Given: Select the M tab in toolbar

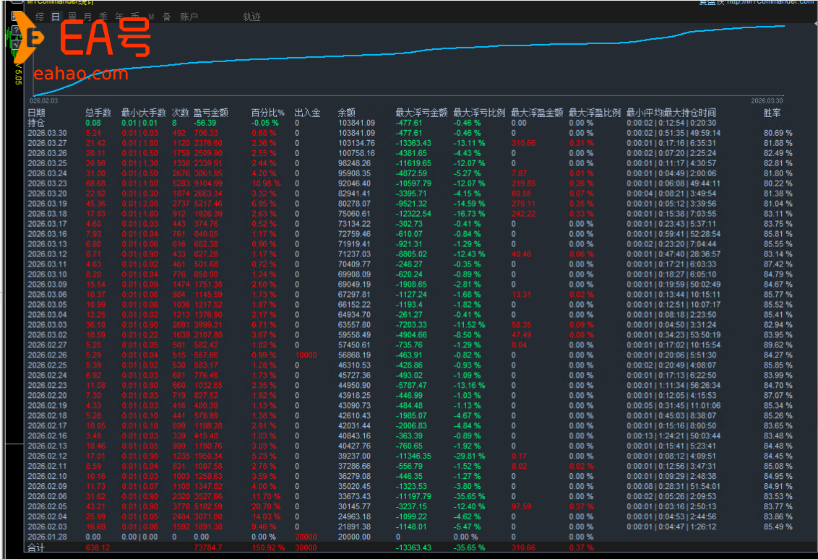Looking at the screenshot, I should 151,17.
